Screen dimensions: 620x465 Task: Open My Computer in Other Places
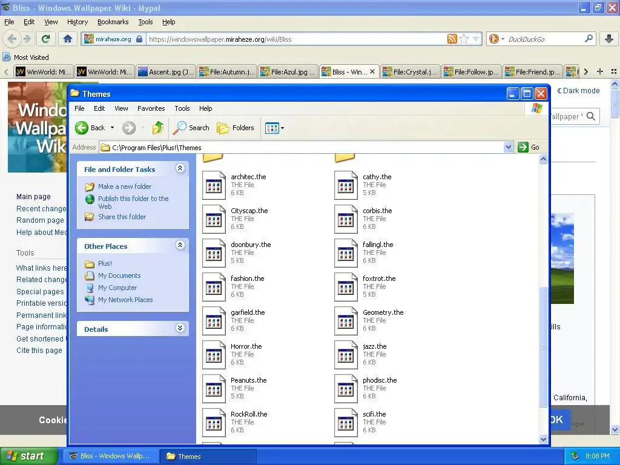tap(117, 288)
